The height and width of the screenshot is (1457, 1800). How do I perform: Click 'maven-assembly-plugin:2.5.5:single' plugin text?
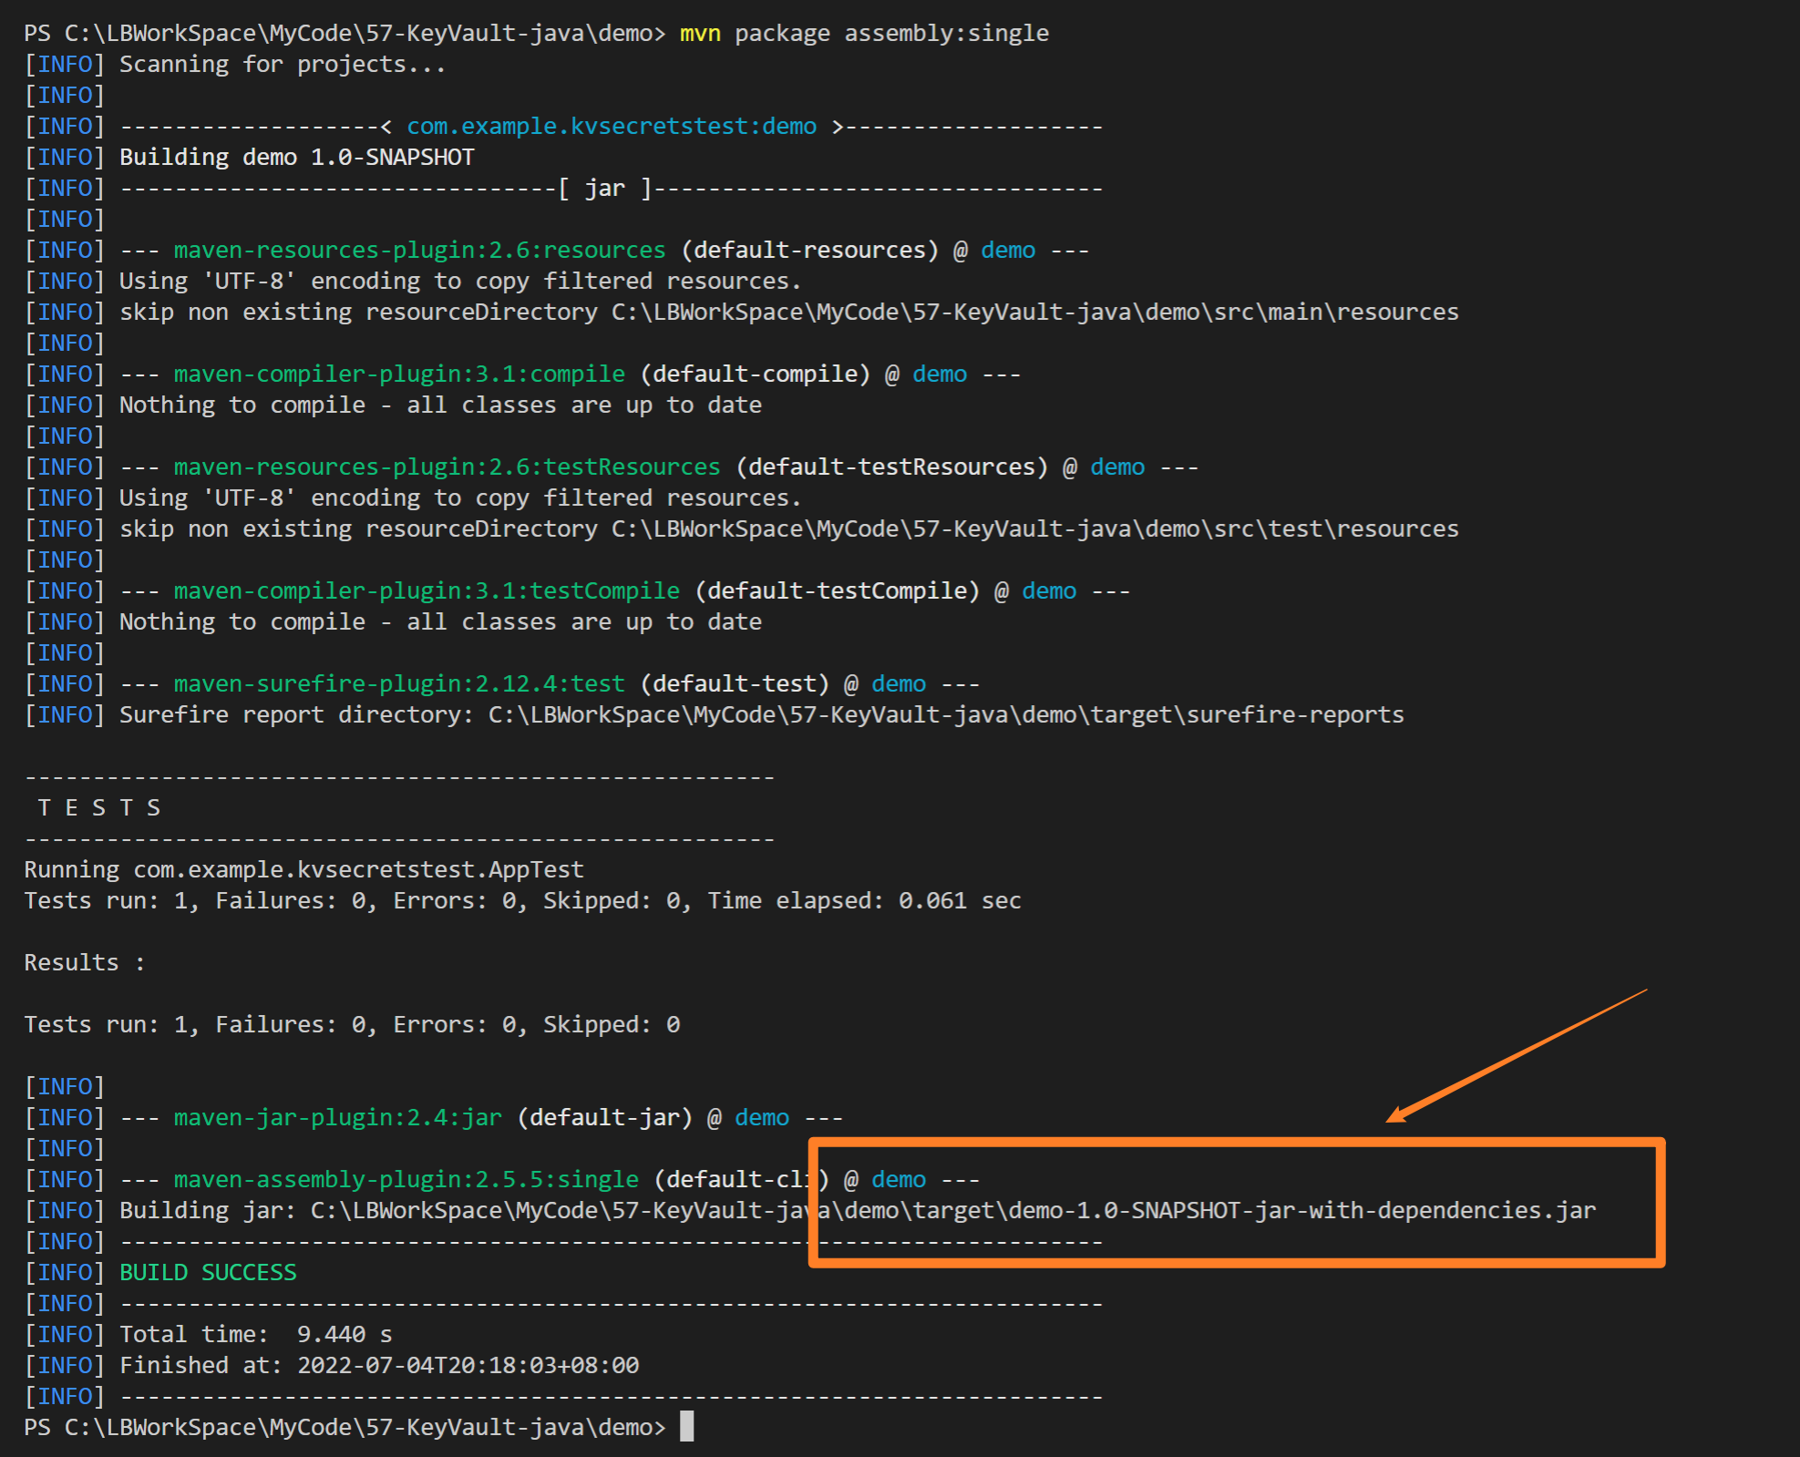[x=406, y=1179]
